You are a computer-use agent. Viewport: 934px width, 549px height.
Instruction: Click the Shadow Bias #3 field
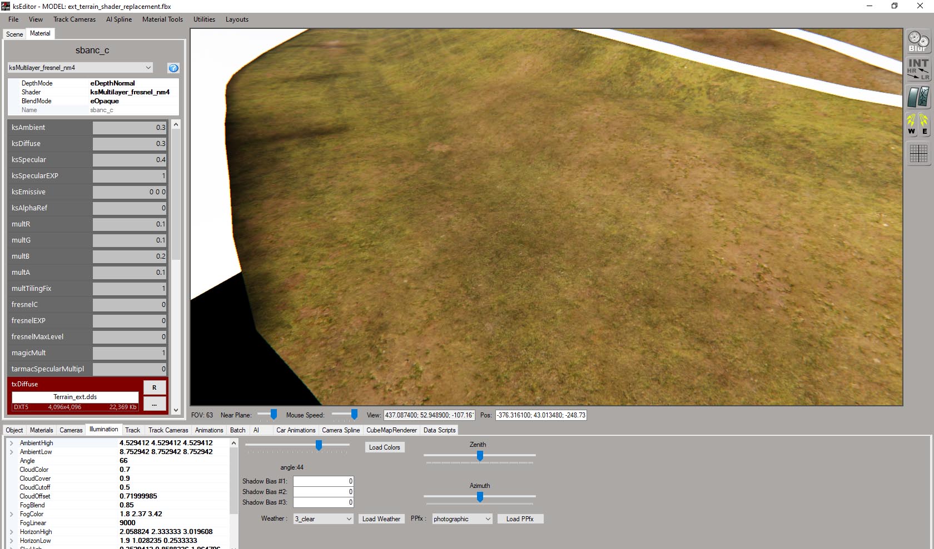[324, 502]
